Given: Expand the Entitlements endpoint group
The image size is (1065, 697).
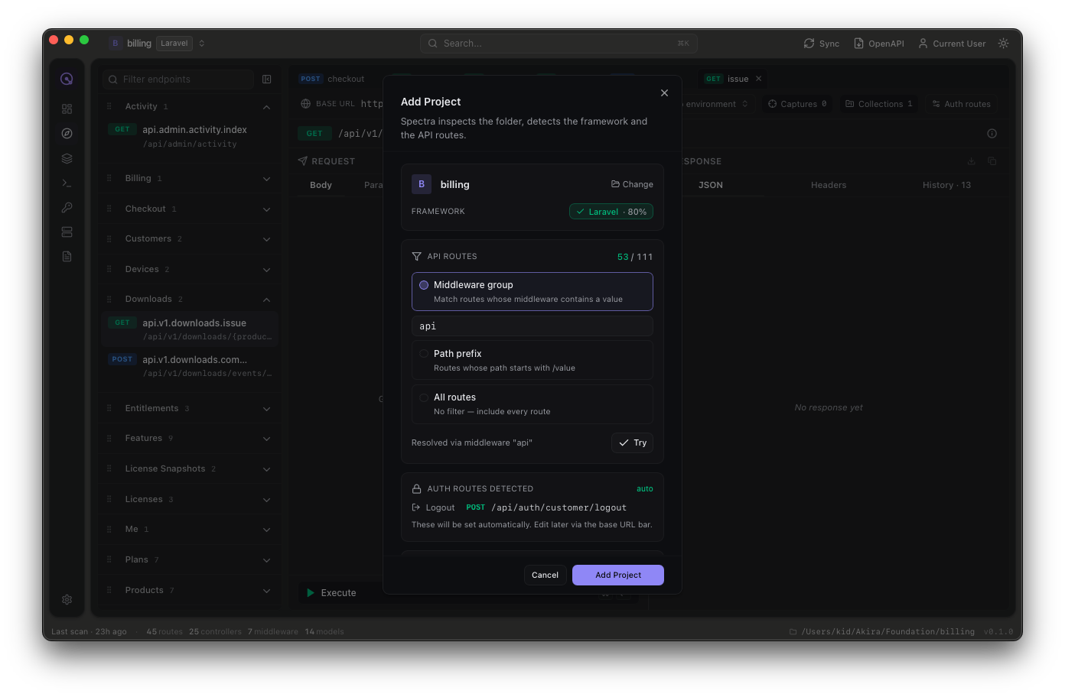Looking at the screenshot, I should (266, 409).
